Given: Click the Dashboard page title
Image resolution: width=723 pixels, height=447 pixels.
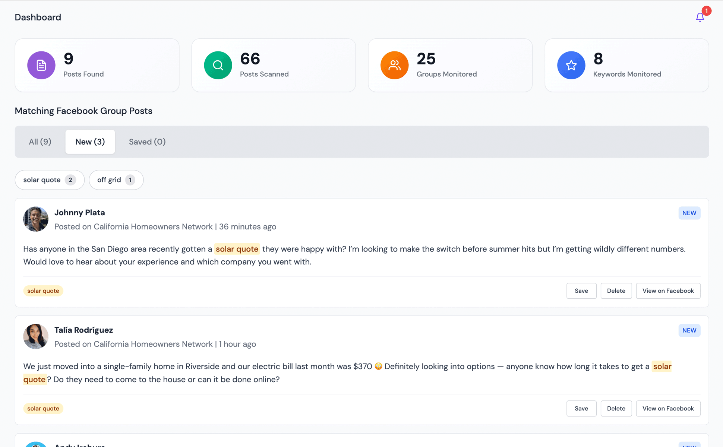Looking at the screenshot, I should pyautogui.click(x=38, y=17).
